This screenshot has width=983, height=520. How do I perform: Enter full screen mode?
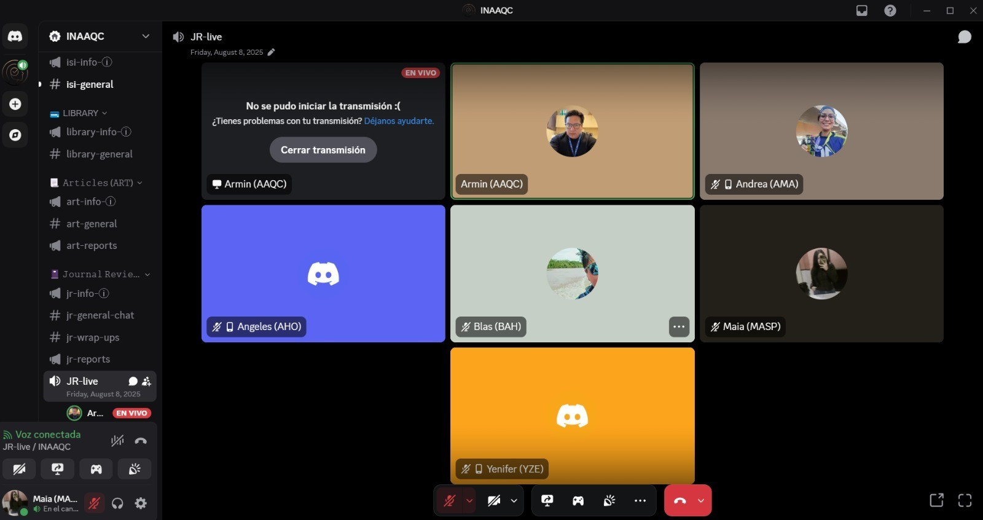coord(965,500)
